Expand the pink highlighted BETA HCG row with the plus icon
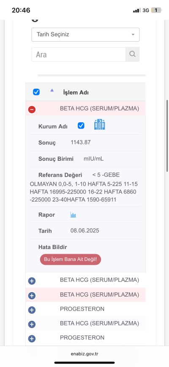 click(x=32, y=296)
